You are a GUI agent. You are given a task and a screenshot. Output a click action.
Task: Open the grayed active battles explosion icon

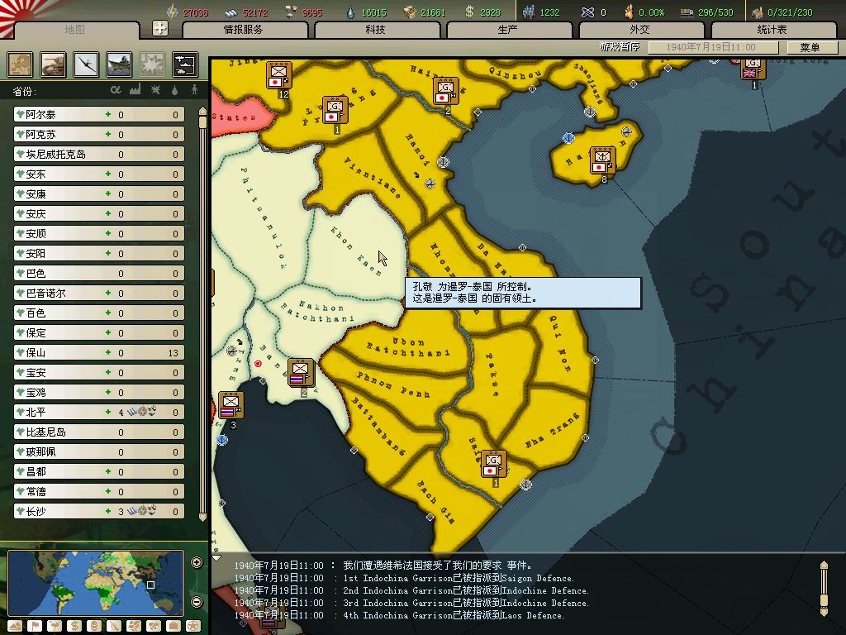152,64
